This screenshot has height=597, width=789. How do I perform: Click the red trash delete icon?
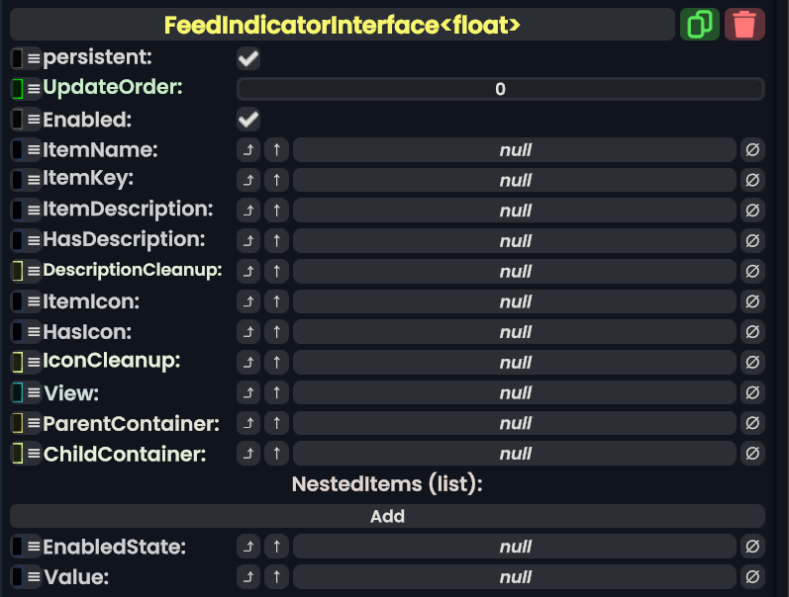tap(744, 25)
